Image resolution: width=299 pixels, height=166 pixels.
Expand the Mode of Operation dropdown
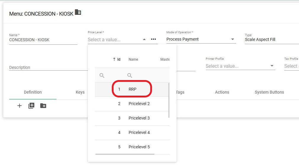point(232,39)
